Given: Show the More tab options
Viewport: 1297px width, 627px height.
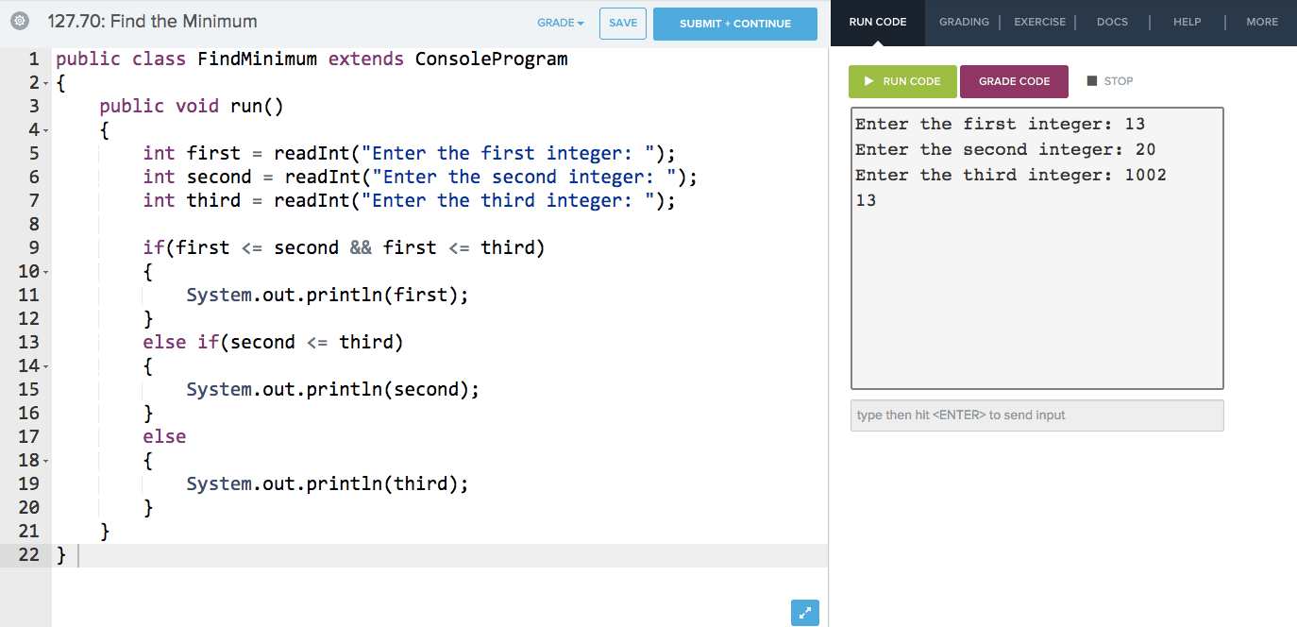Looking at the screenshot, I should (x=1261, y=22).
